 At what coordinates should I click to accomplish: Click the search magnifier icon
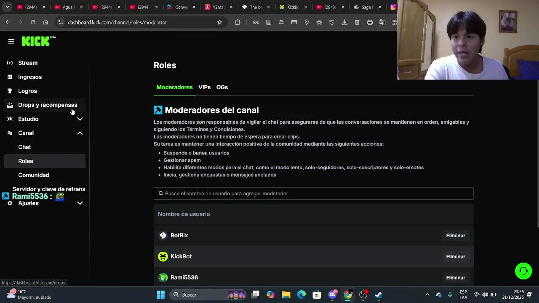(x=160, y=194)
